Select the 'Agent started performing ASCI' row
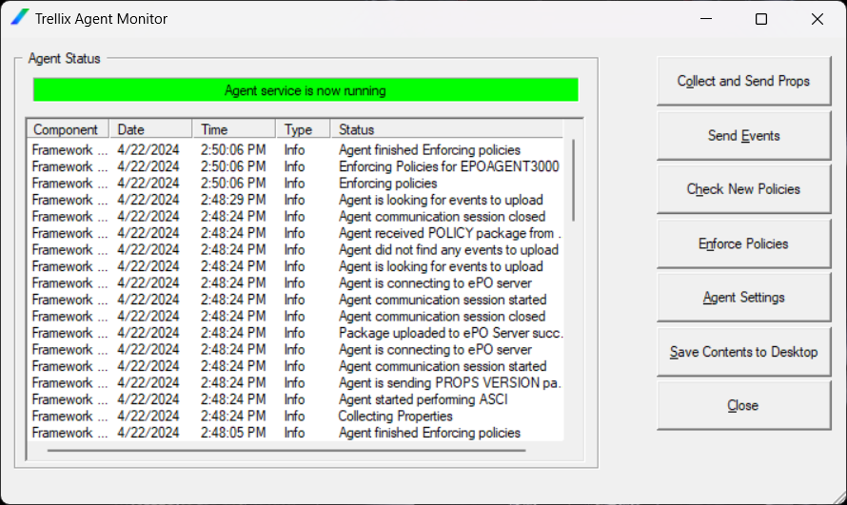This screenshot has width=847, height=505. (x=423, y=399)
